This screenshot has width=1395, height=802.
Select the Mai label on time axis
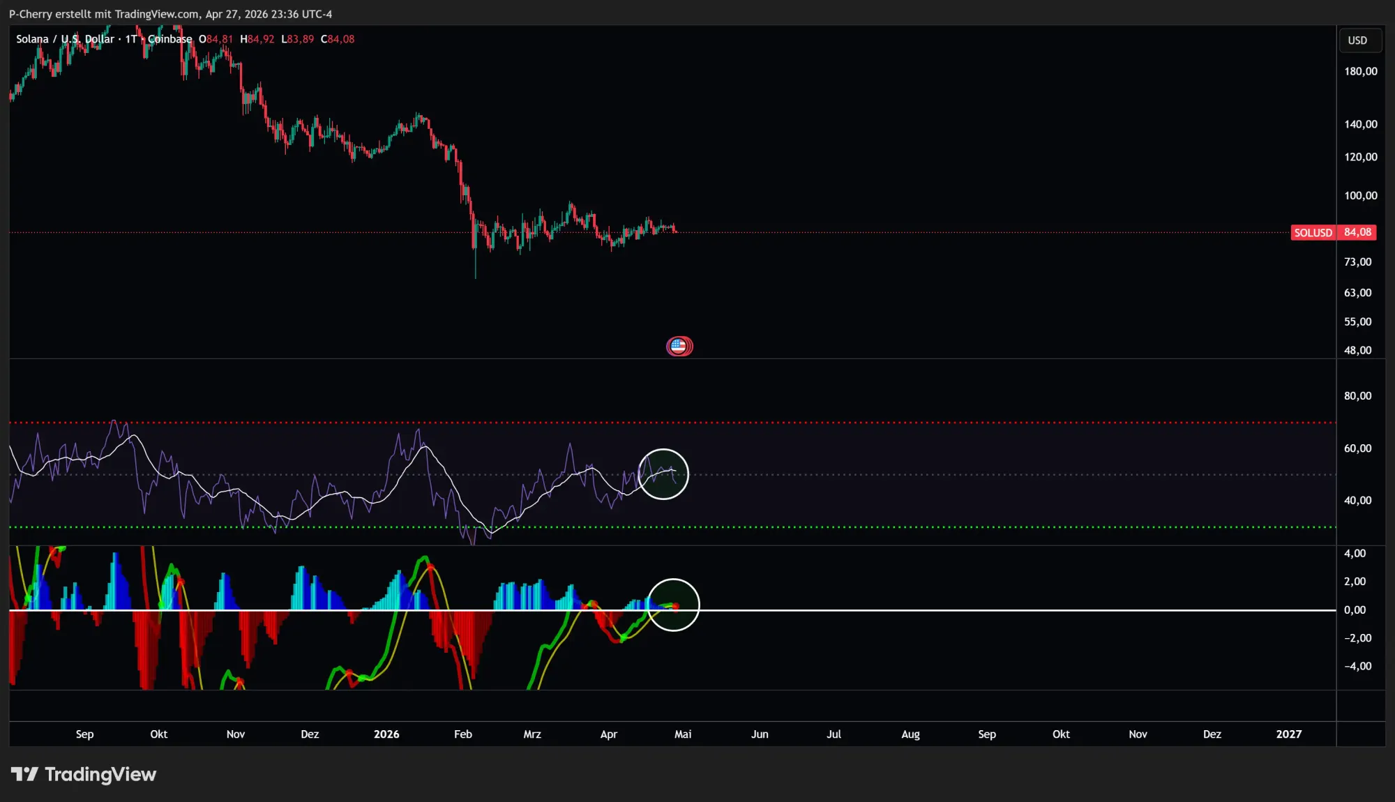click(683, 734)
